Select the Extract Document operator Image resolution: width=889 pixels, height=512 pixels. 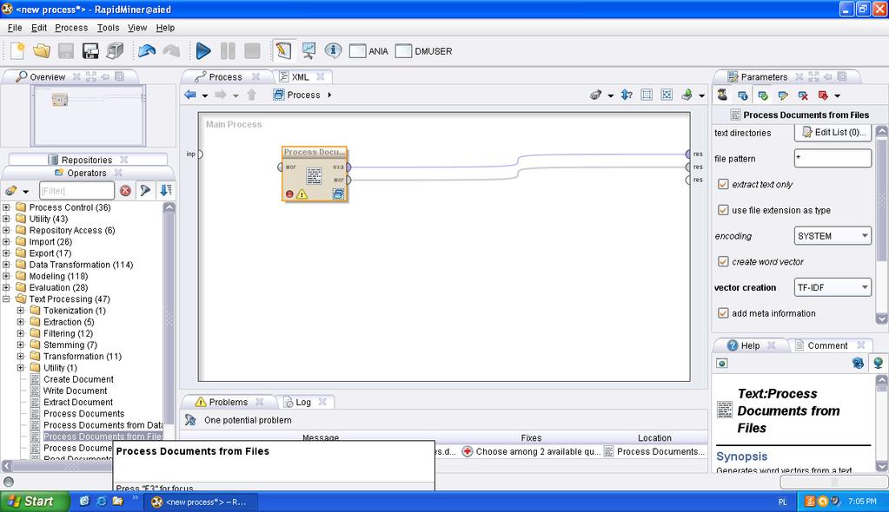77,402
